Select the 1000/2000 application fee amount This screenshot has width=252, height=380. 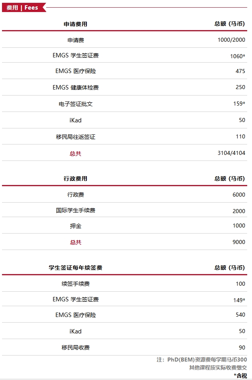[x=231, y=40]
